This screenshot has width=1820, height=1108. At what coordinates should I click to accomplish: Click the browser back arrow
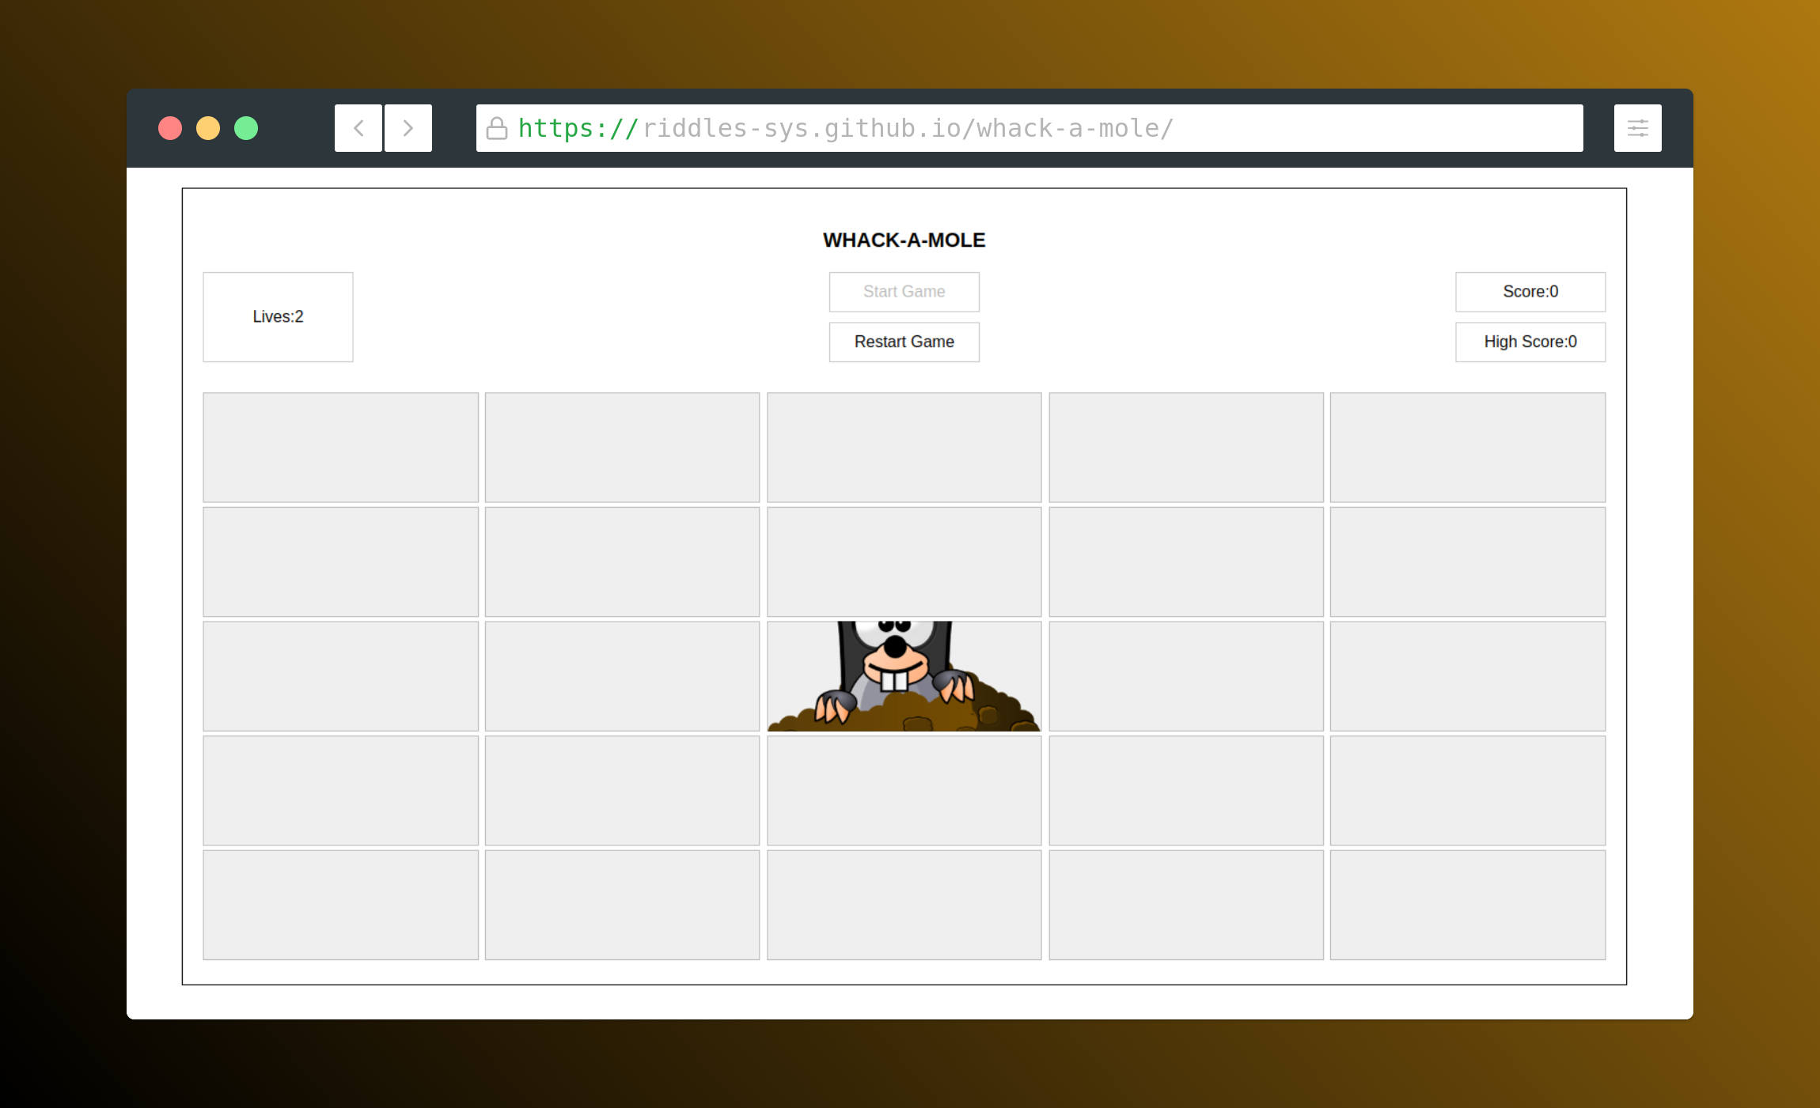(358, 128)
